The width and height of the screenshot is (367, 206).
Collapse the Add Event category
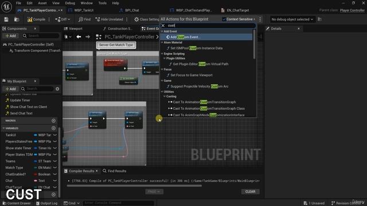[x=162, y=31]
